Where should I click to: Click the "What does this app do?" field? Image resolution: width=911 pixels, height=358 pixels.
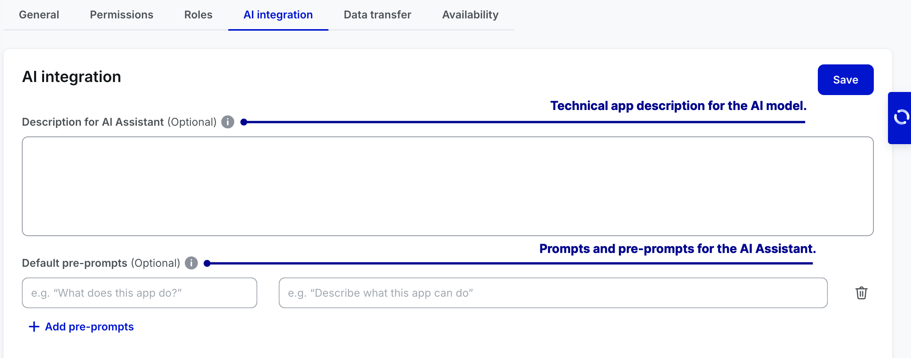click(x=139, y=293)
